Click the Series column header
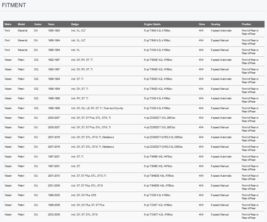This screenshot has height=222, width=267. 38,24
